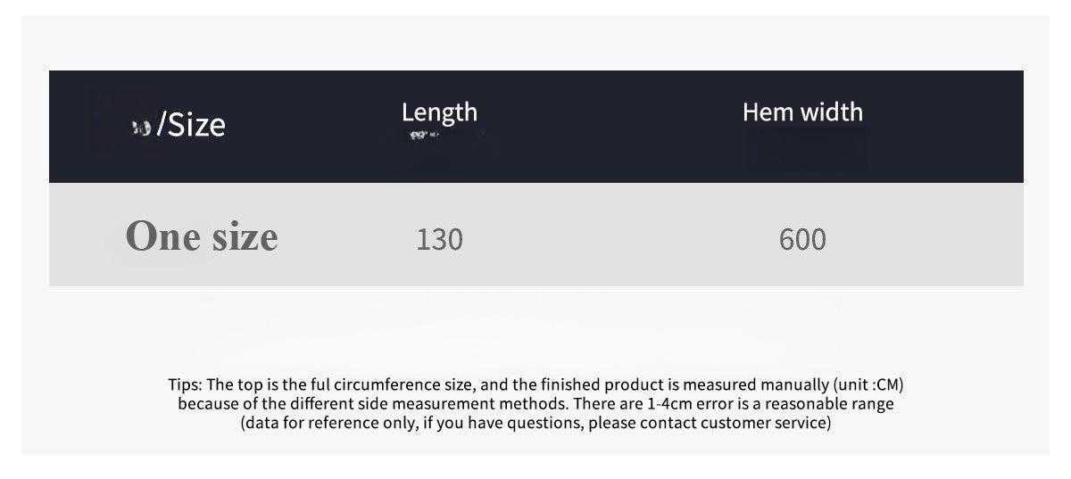Viewport: 1071px width, 479px height.
Task: Click the Length column header
Action: click(439, 112)
